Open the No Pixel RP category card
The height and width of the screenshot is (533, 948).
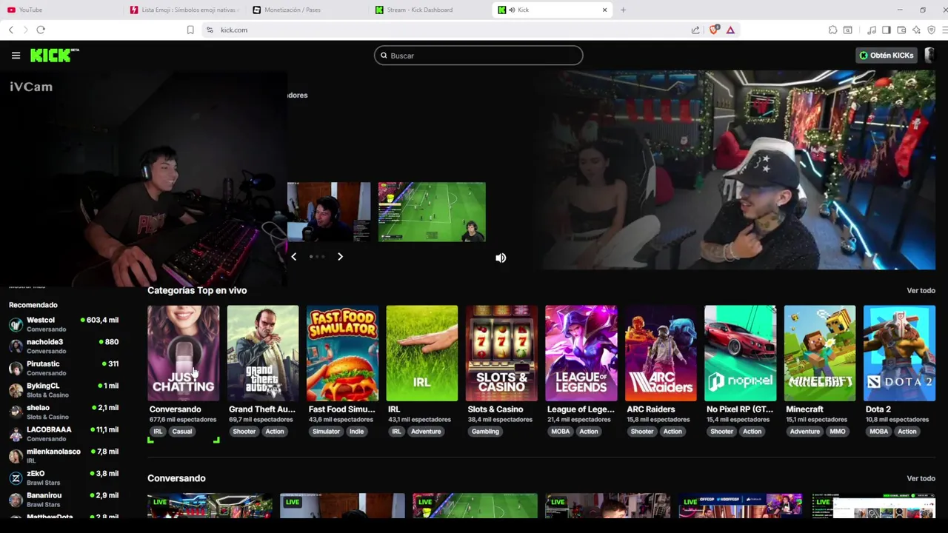point(741,353)
